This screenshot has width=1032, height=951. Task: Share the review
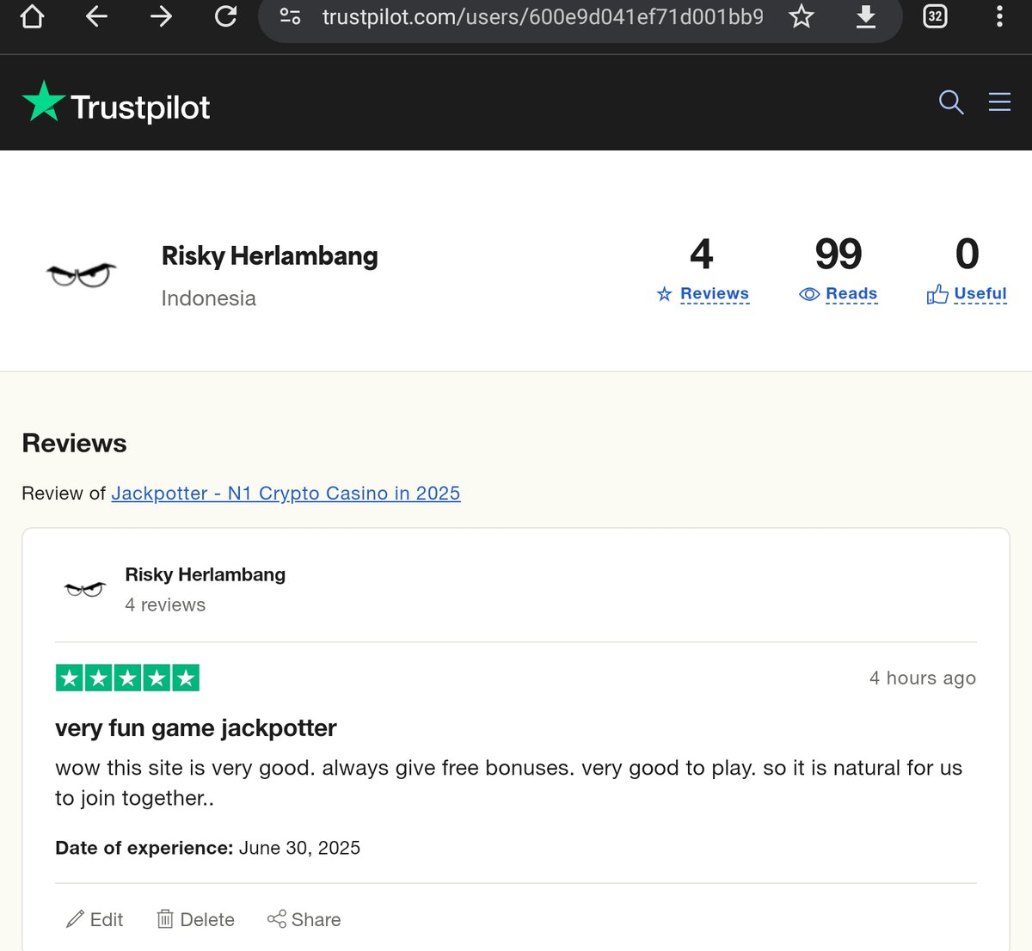pyautogui.click(x=304, y=920)
